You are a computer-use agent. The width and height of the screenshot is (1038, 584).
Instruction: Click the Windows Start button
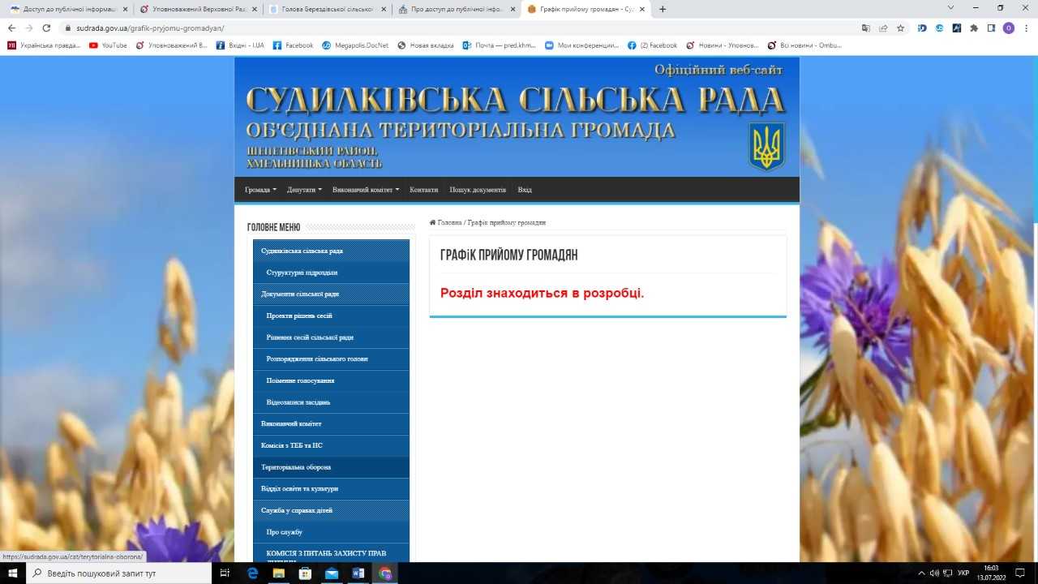pyautogui.click(x=13, y=573)
